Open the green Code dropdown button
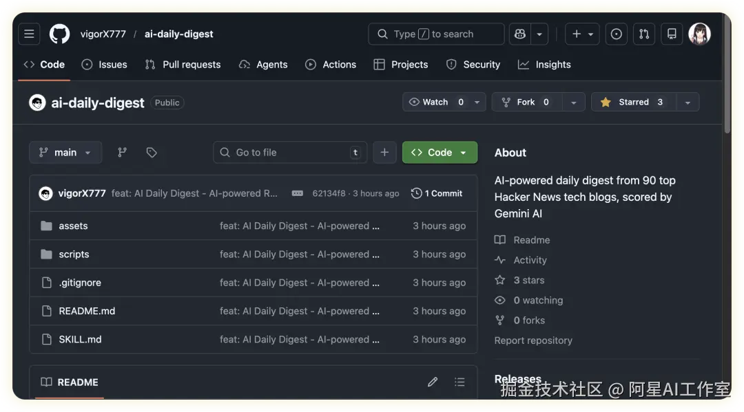 (x=440, y=153)
